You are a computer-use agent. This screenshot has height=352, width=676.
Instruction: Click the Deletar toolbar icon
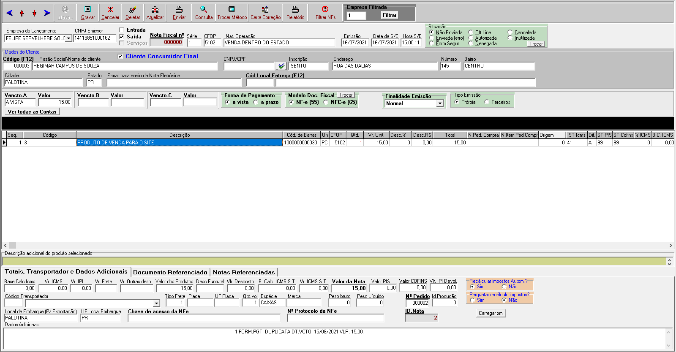click(133, 9)
